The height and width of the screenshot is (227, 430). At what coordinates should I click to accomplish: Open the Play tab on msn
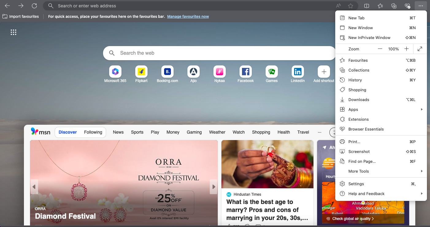tap(155, 132)
